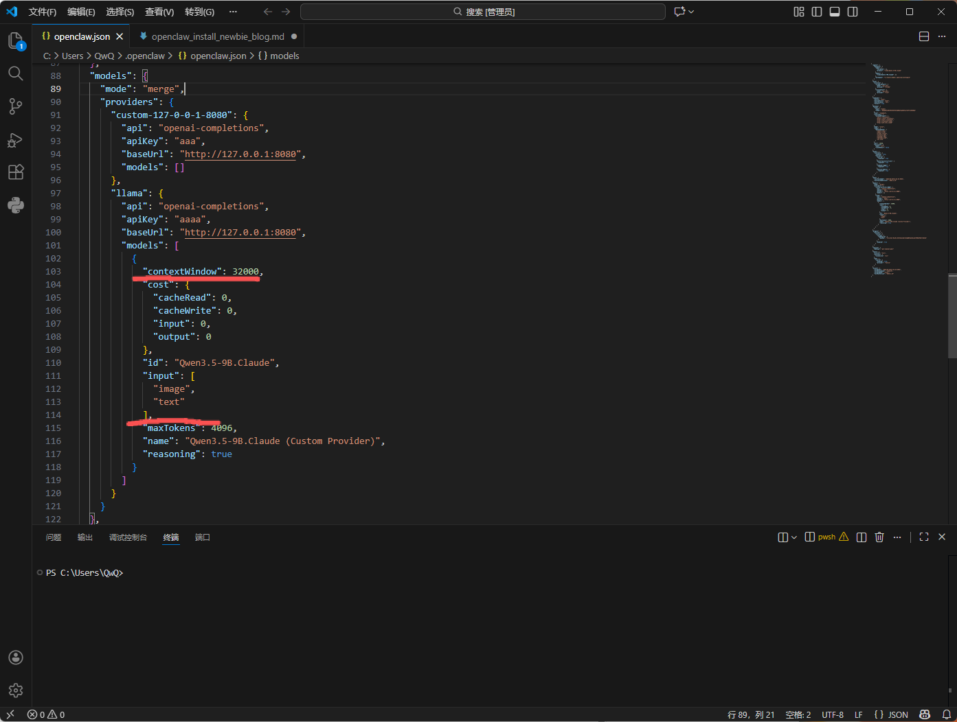Click the UTF-8 encoding status button
The width and height of the screenshot is (957, 722).
(833, 714)
